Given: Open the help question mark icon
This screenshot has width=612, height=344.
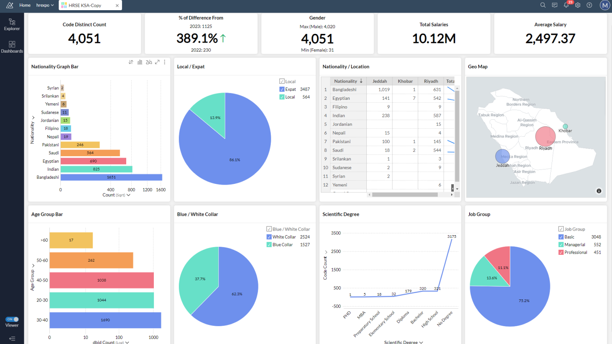Looking at the screenshot, I should tap(589, 5).
